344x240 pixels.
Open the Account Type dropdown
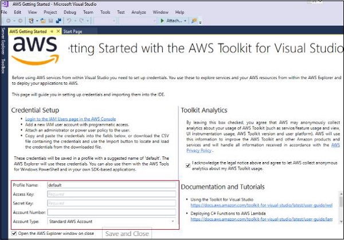(173, 221)
